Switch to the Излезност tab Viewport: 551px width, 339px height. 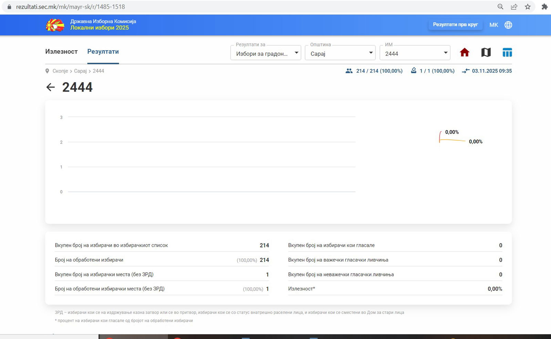[61, 52]
